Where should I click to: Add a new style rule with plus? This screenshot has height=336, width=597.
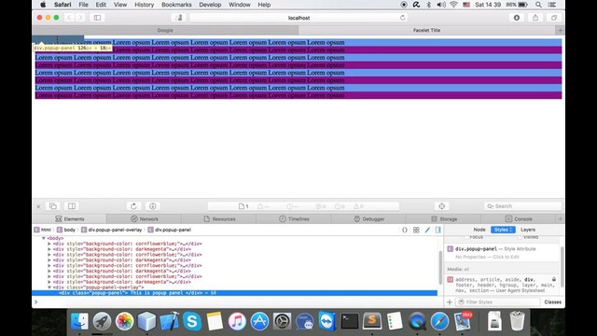coord(450,302)
